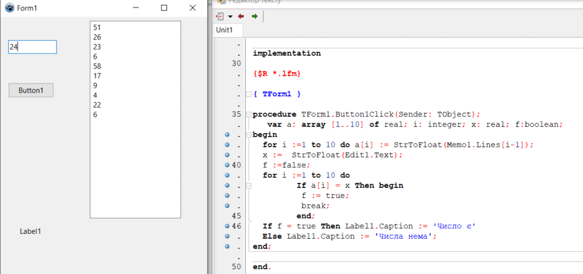
Task: Select memo line 23
Action: click(x=97, y=47)
